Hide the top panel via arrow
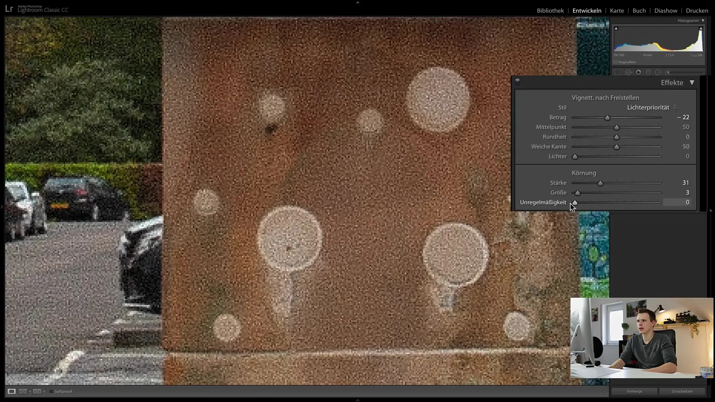This screenshot has height=402, width=715. 357,2
